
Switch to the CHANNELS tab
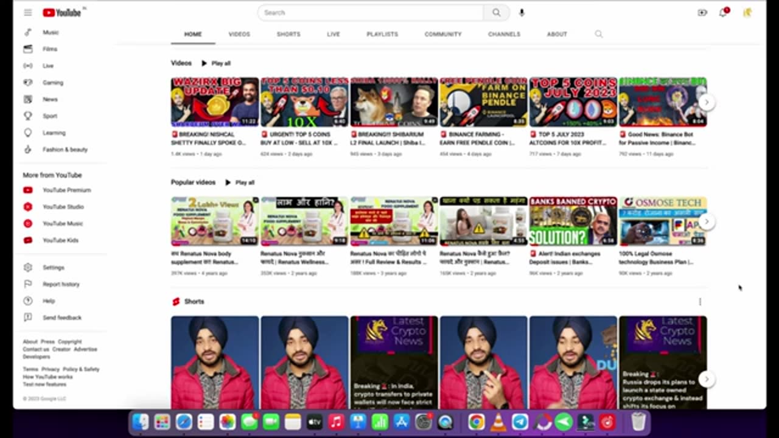pos(504,35)
